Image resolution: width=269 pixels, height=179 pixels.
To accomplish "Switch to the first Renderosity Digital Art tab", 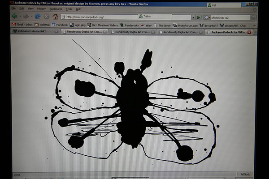I will click(x=84, y=32).
